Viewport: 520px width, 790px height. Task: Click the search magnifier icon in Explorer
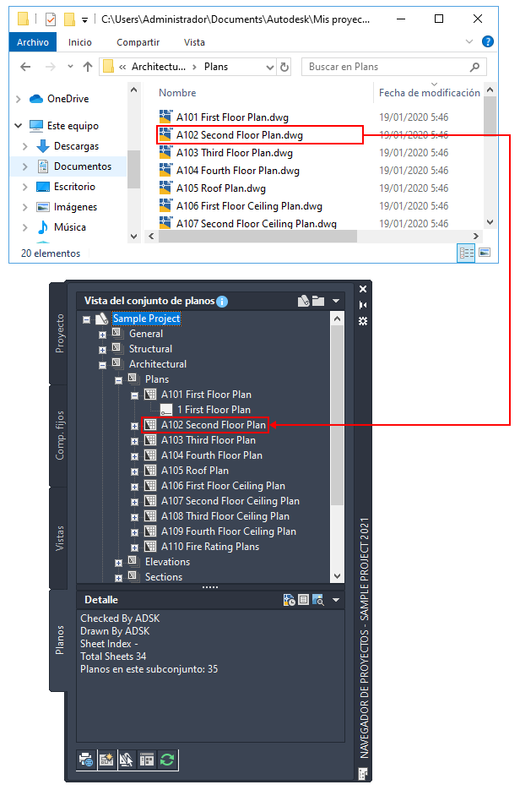pyautogui.click(x=474, y=67)
